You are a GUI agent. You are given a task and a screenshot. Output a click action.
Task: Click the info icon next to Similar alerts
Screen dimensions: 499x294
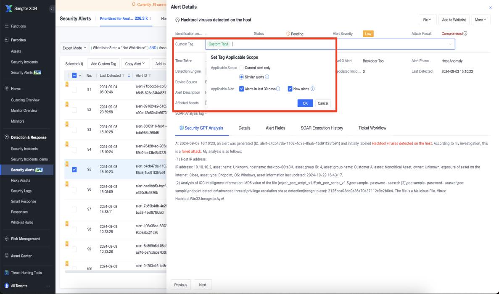pyautogui.click(x=267, y=77)
